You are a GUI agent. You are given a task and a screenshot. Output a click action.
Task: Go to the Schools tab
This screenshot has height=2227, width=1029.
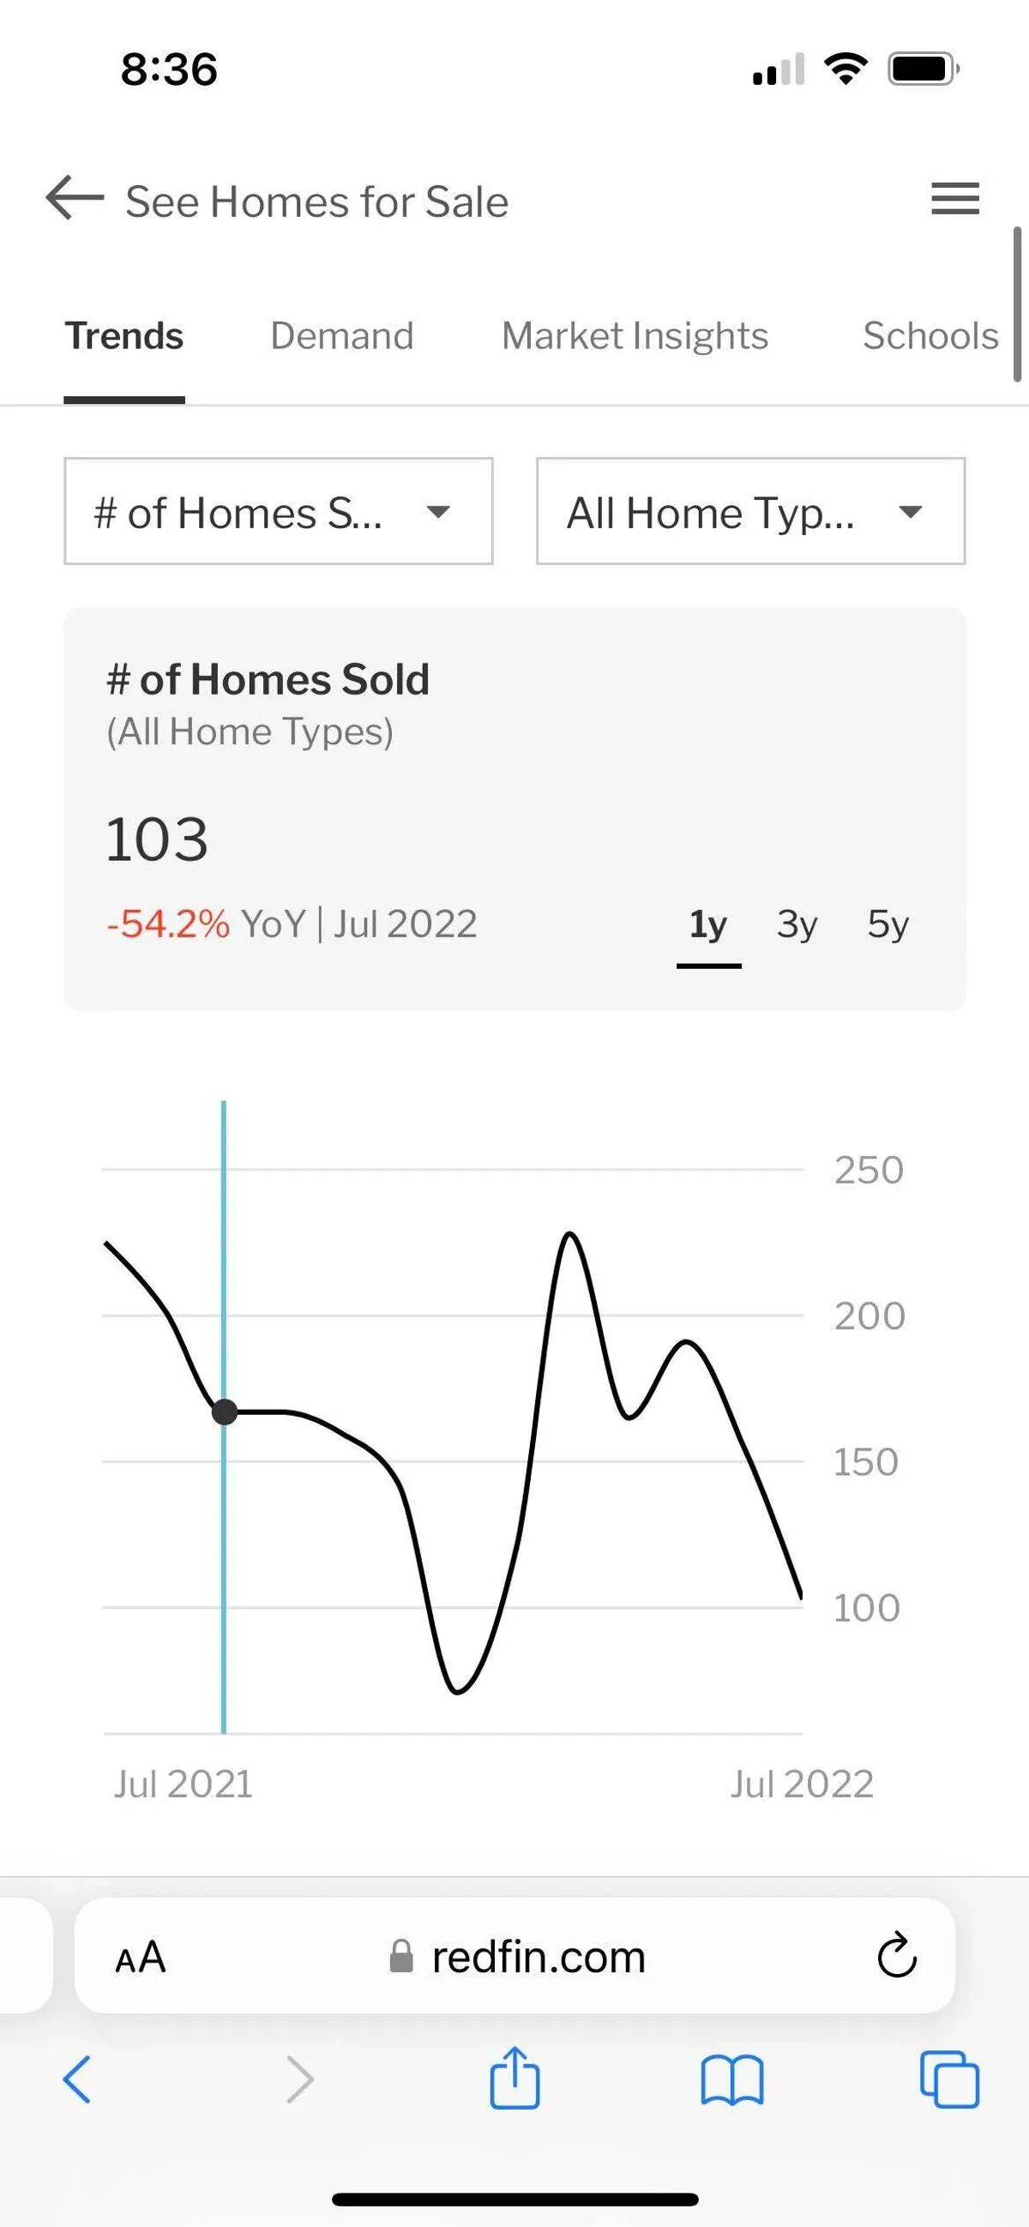pos(930,336)
